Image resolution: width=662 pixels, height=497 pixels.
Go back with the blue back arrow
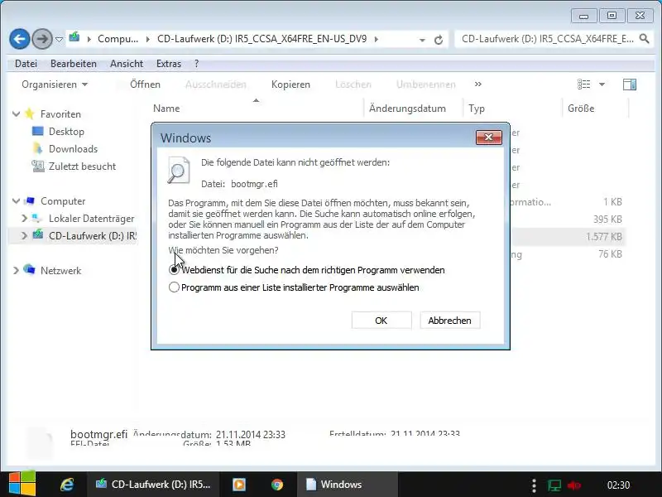tap(19, 39)
